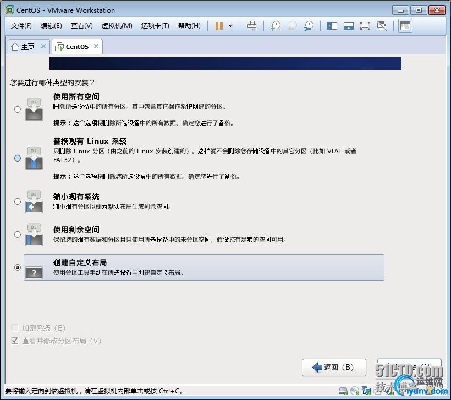Click the Unity mode toolbar icon

(382, 26)
